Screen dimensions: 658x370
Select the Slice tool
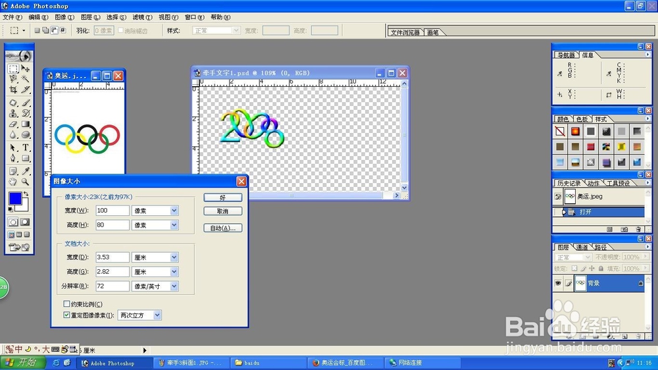[x=26, y=89]
